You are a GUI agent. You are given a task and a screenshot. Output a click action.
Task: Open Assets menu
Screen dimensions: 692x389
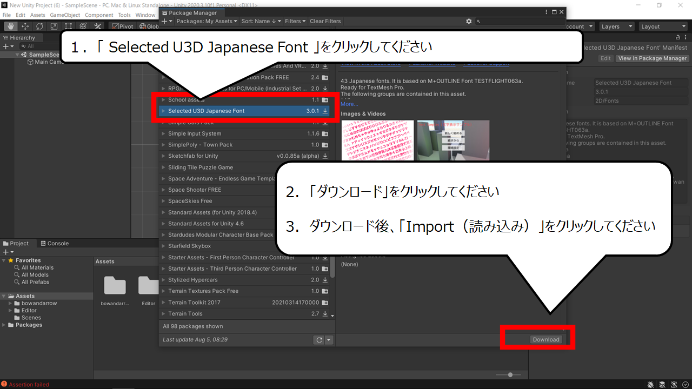pyautogui.click(x=38, y=15)
